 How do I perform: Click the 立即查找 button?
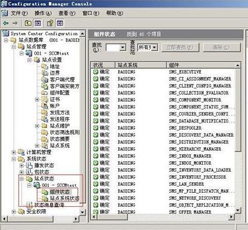coord(180,47)
